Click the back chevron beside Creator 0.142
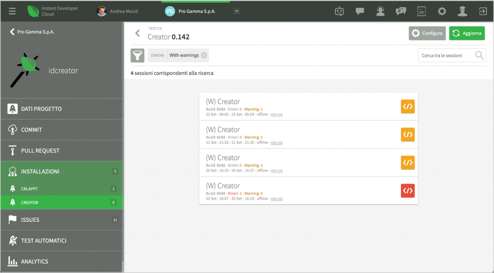The width and height of the screenshot is (494, 273). pyautogui.click(x=137, y=33)
